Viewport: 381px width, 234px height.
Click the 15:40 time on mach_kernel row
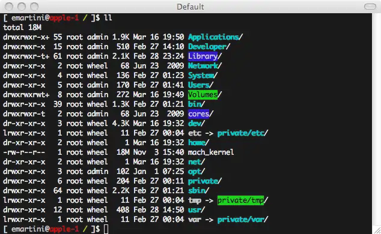pyautogui.click(x=173, y=152)
